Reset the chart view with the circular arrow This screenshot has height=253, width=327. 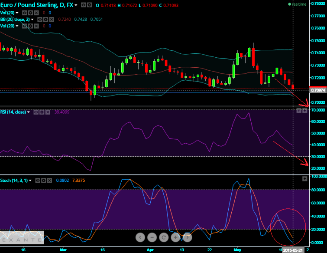164,237
